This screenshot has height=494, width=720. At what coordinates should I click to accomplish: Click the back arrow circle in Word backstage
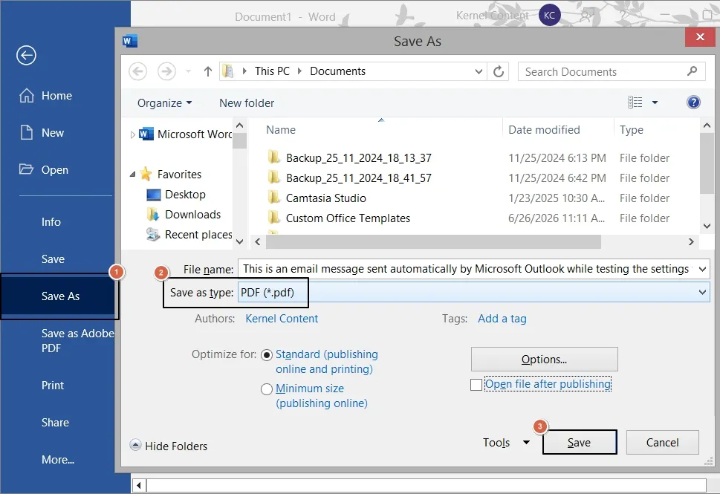point(26,56)
